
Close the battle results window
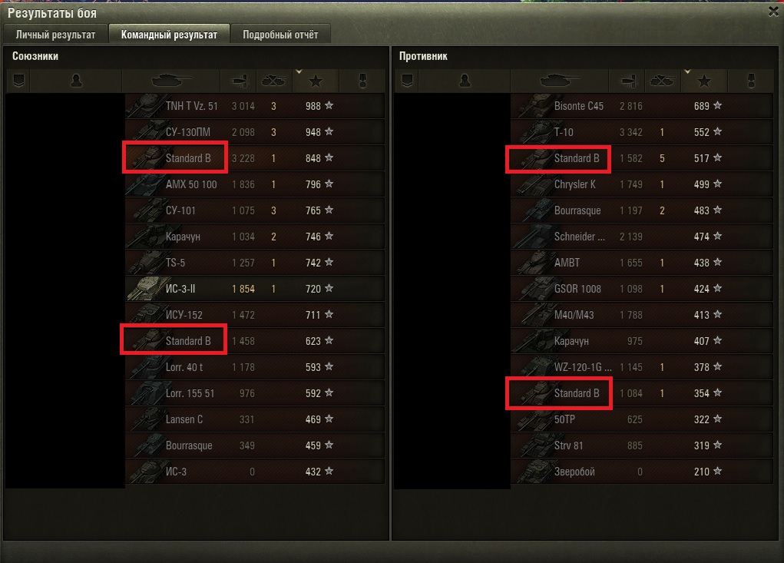[773, 12]
